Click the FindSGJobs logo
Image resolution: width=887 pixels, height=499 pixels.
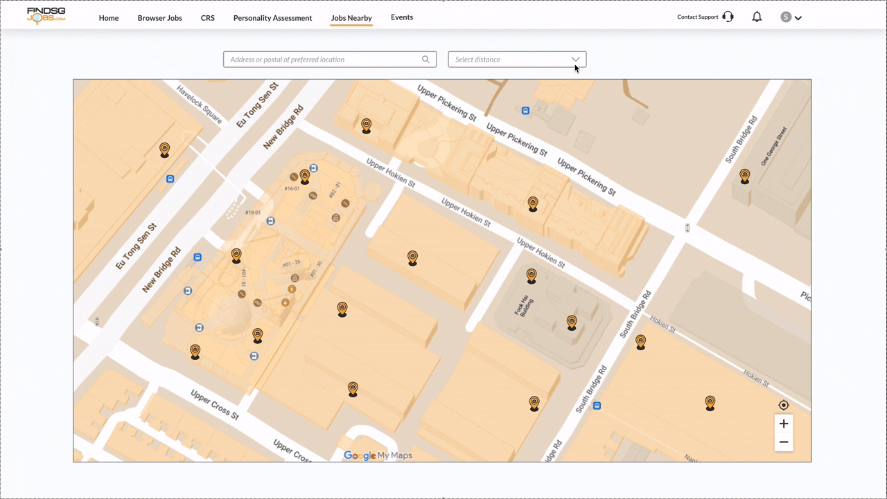(46, 16)
